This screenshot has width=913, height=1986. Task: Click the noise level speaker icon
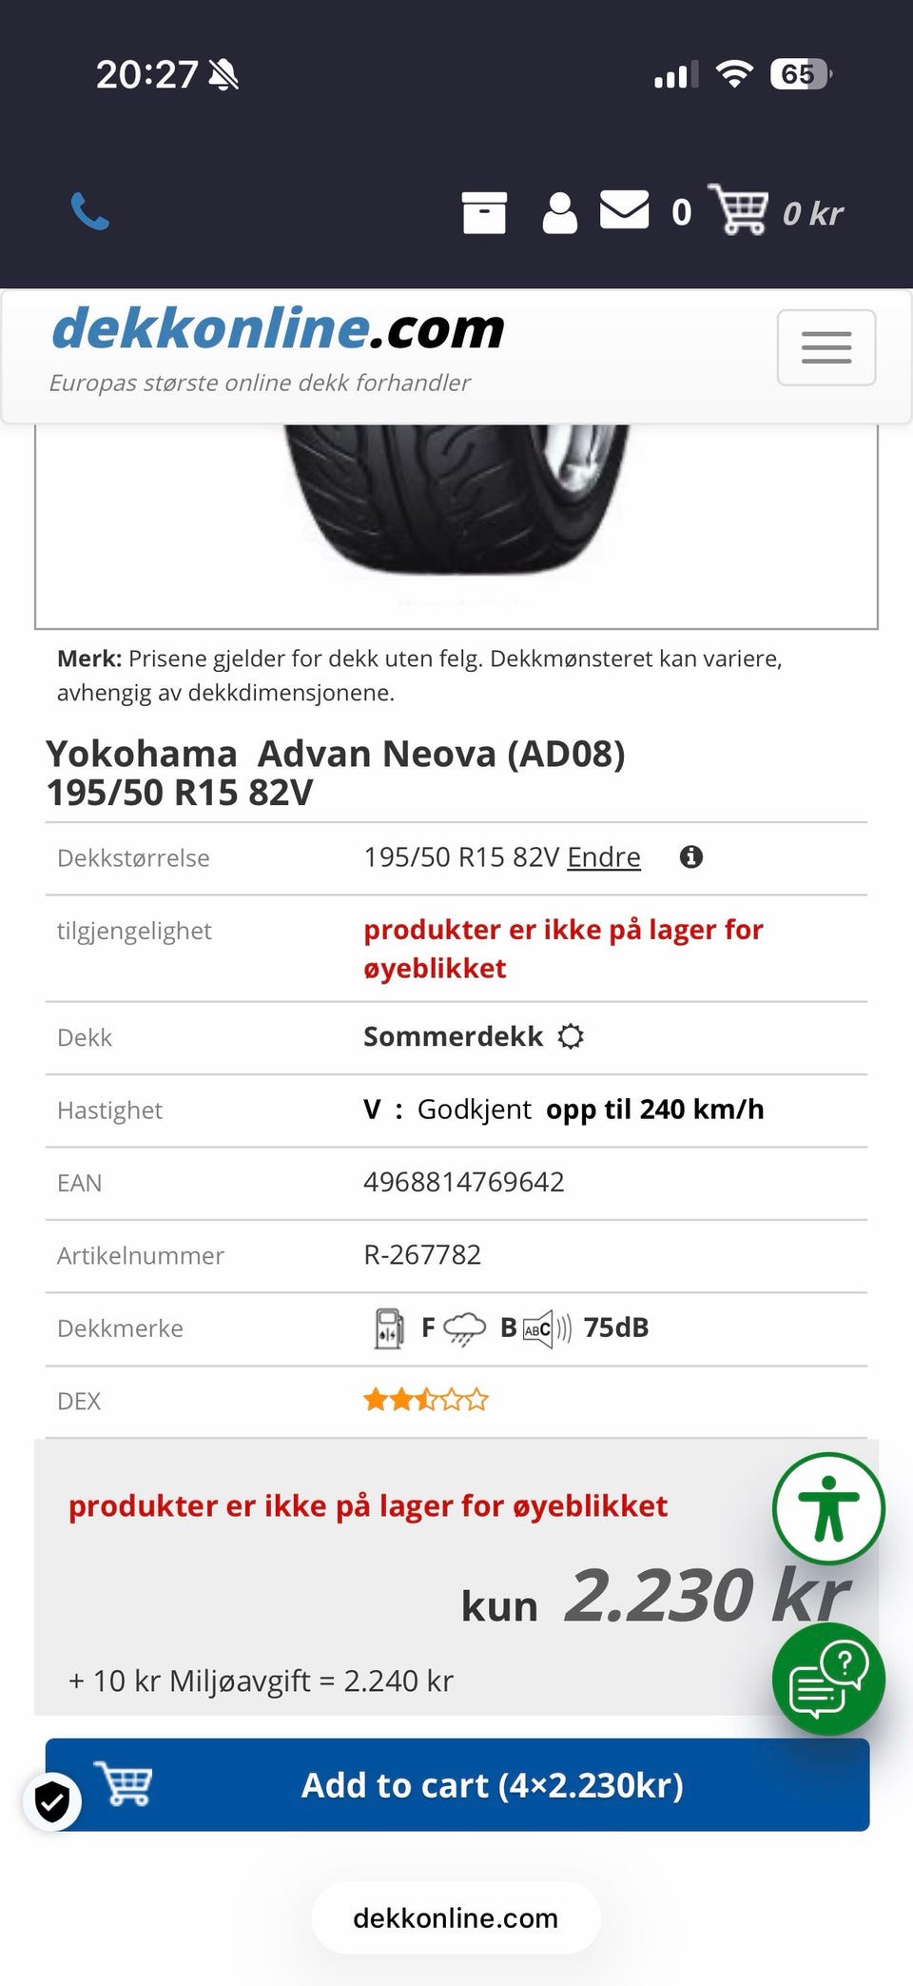click(547, 1328)
